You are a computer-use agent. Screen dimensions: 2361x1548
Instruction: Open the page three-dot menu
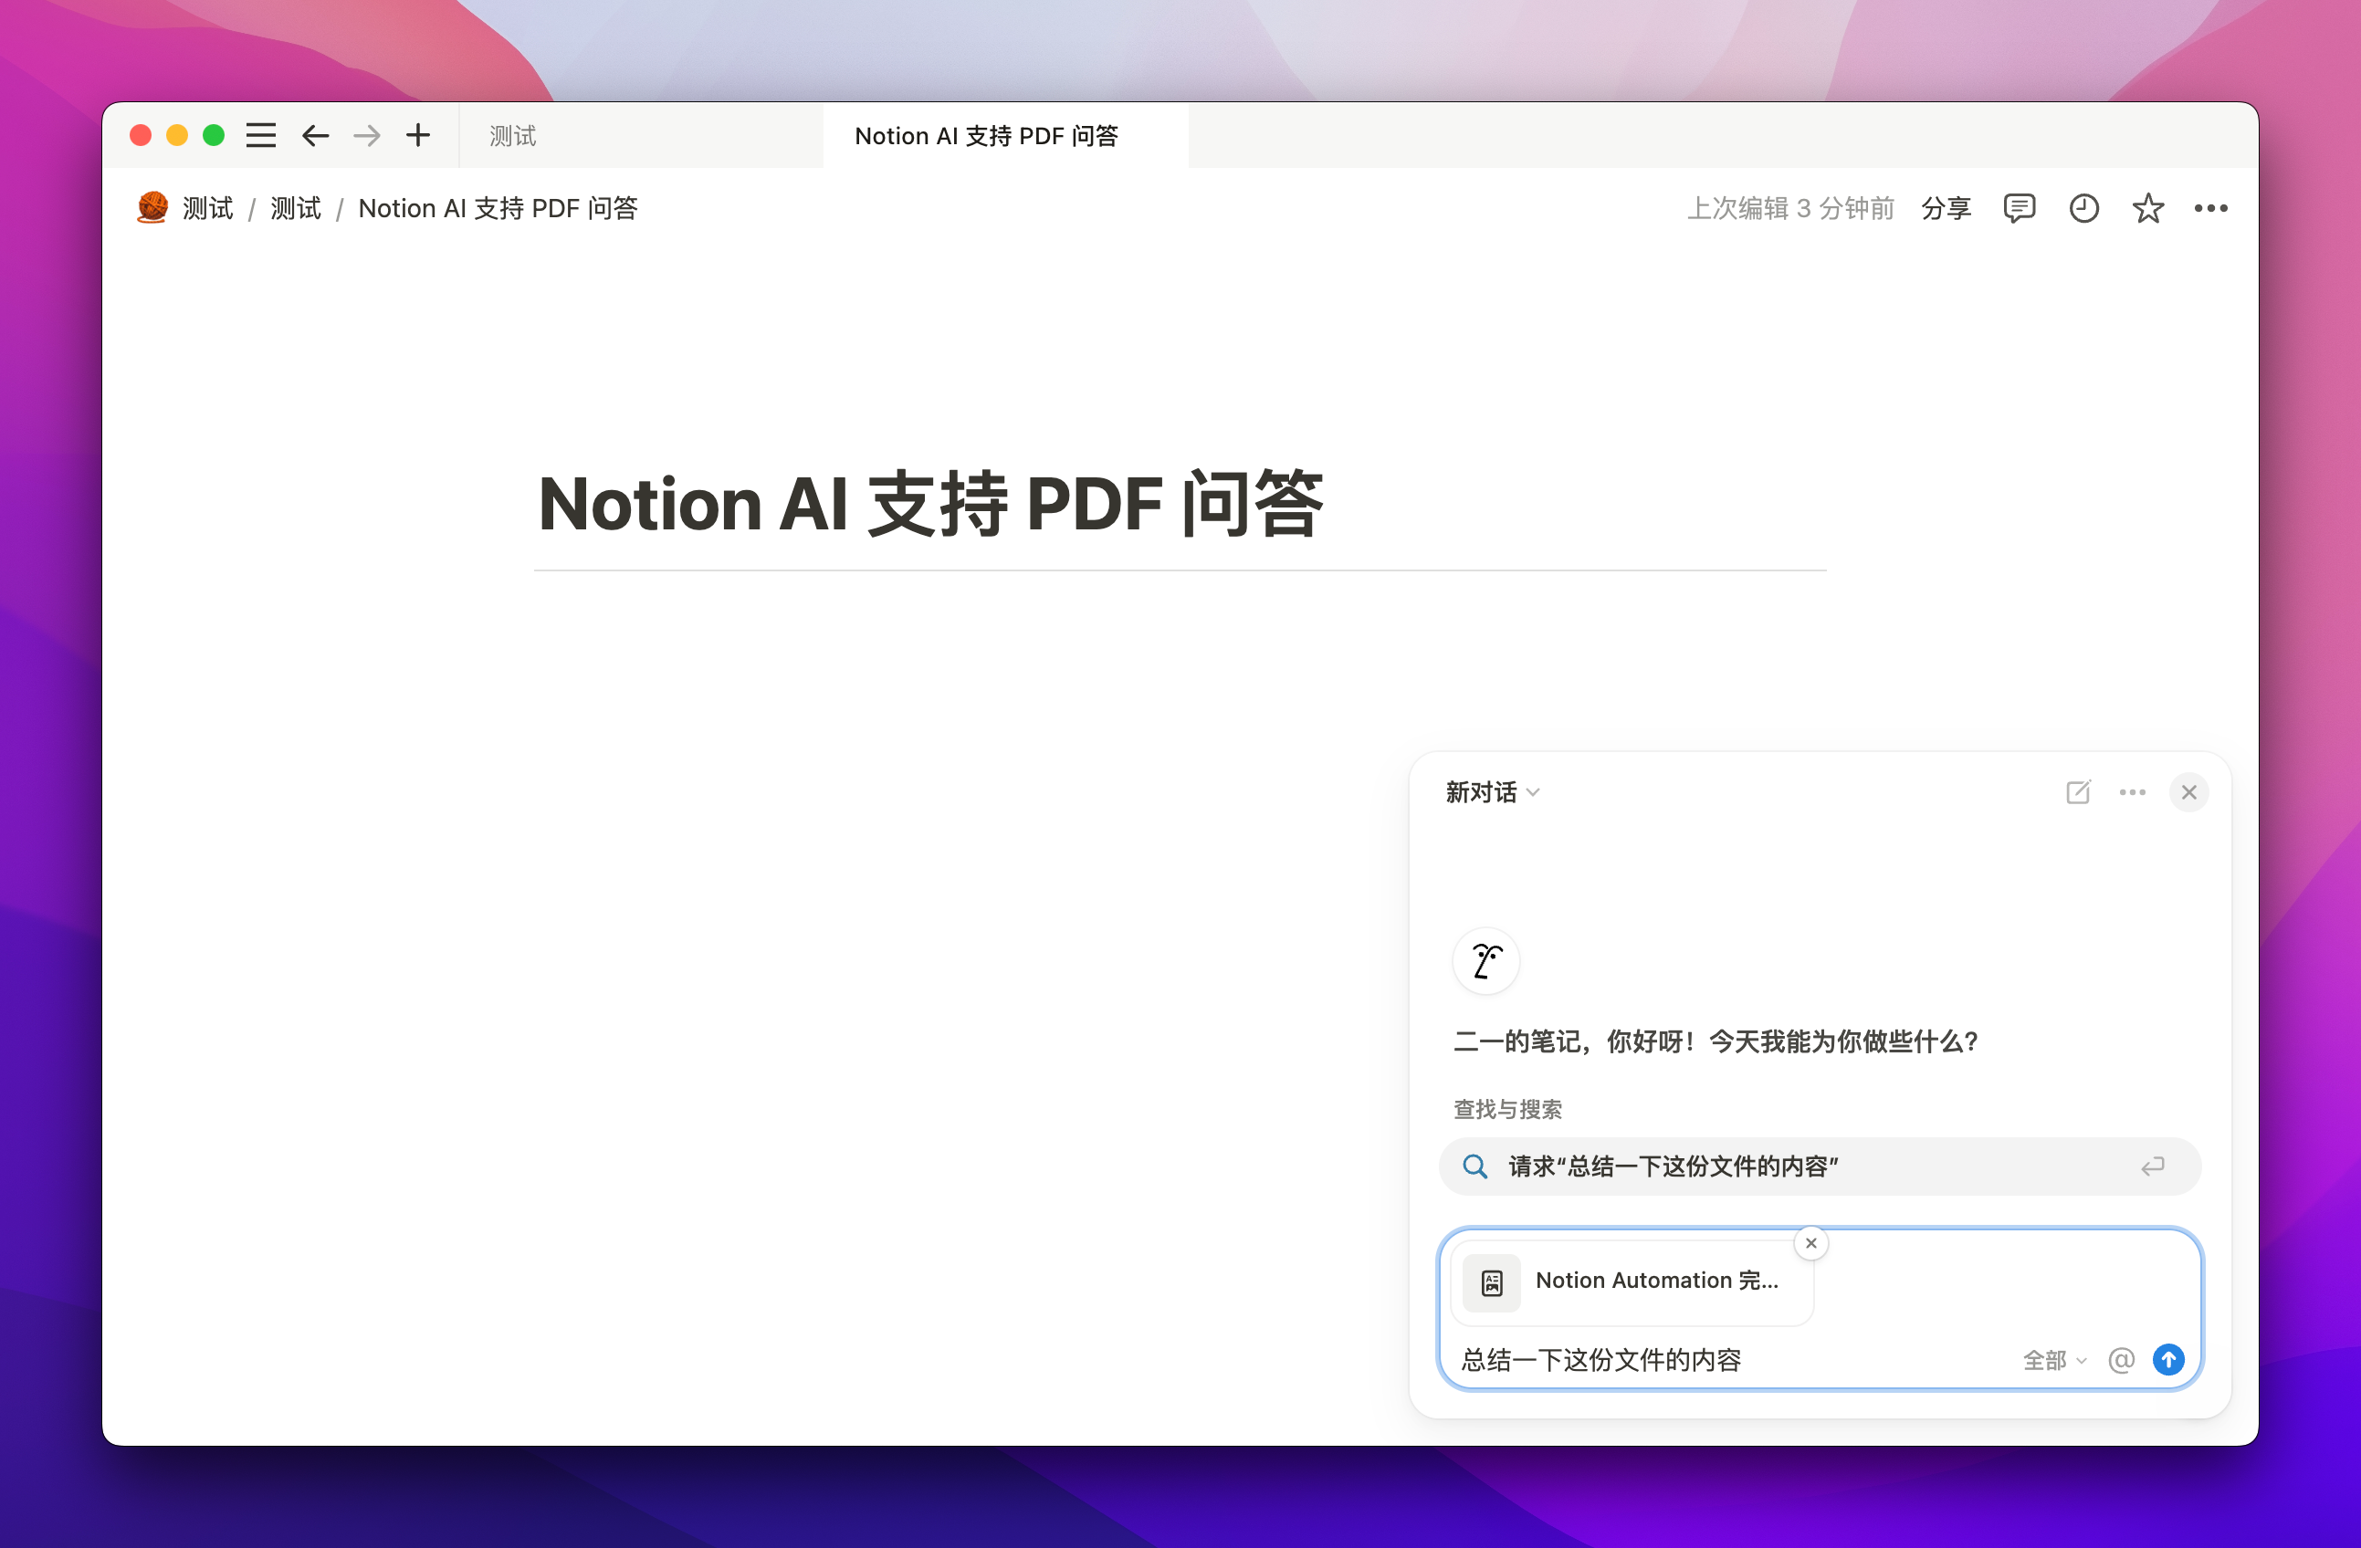tap(2210, 208)
